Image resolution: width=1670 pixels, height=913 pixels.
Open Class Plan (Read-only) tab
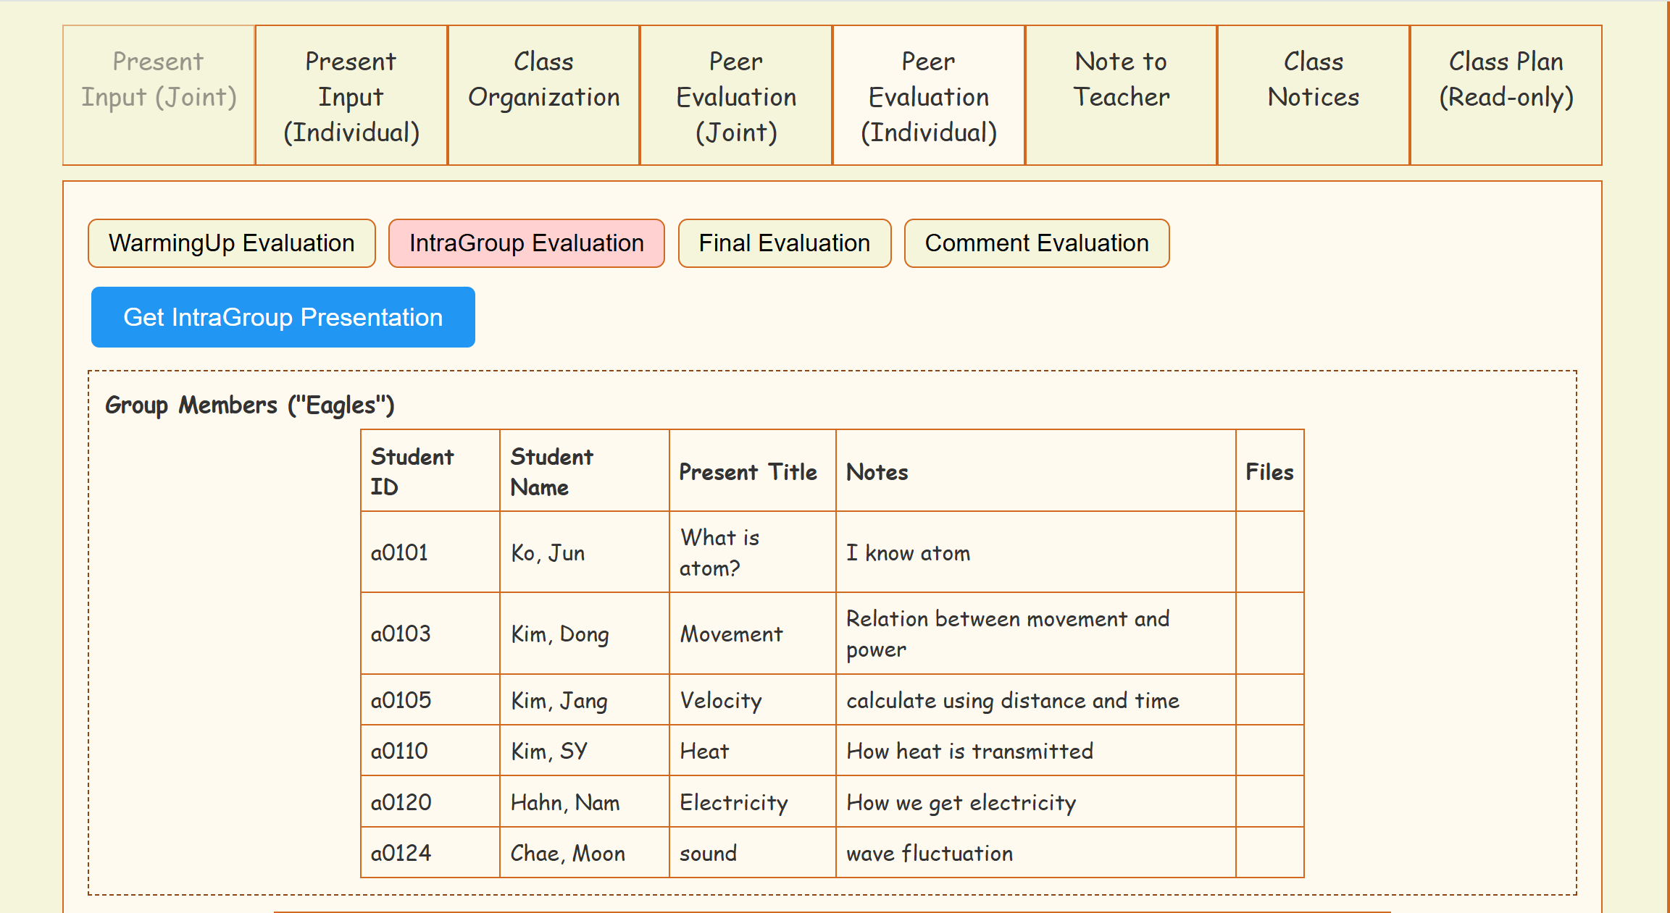[x=1506, y=95]
